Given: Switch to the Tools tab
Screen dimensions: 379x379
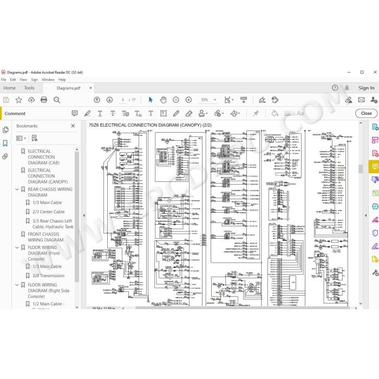Looking at the screenshot, I should pos(29,88).
